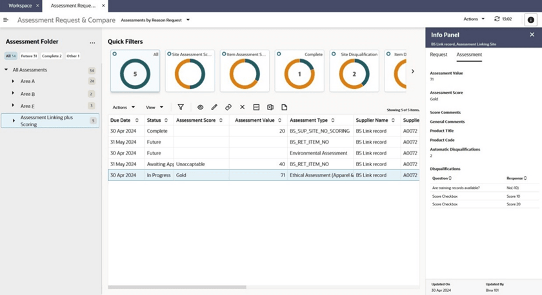Close the Assessment Request tab

[x=103, y=6]
